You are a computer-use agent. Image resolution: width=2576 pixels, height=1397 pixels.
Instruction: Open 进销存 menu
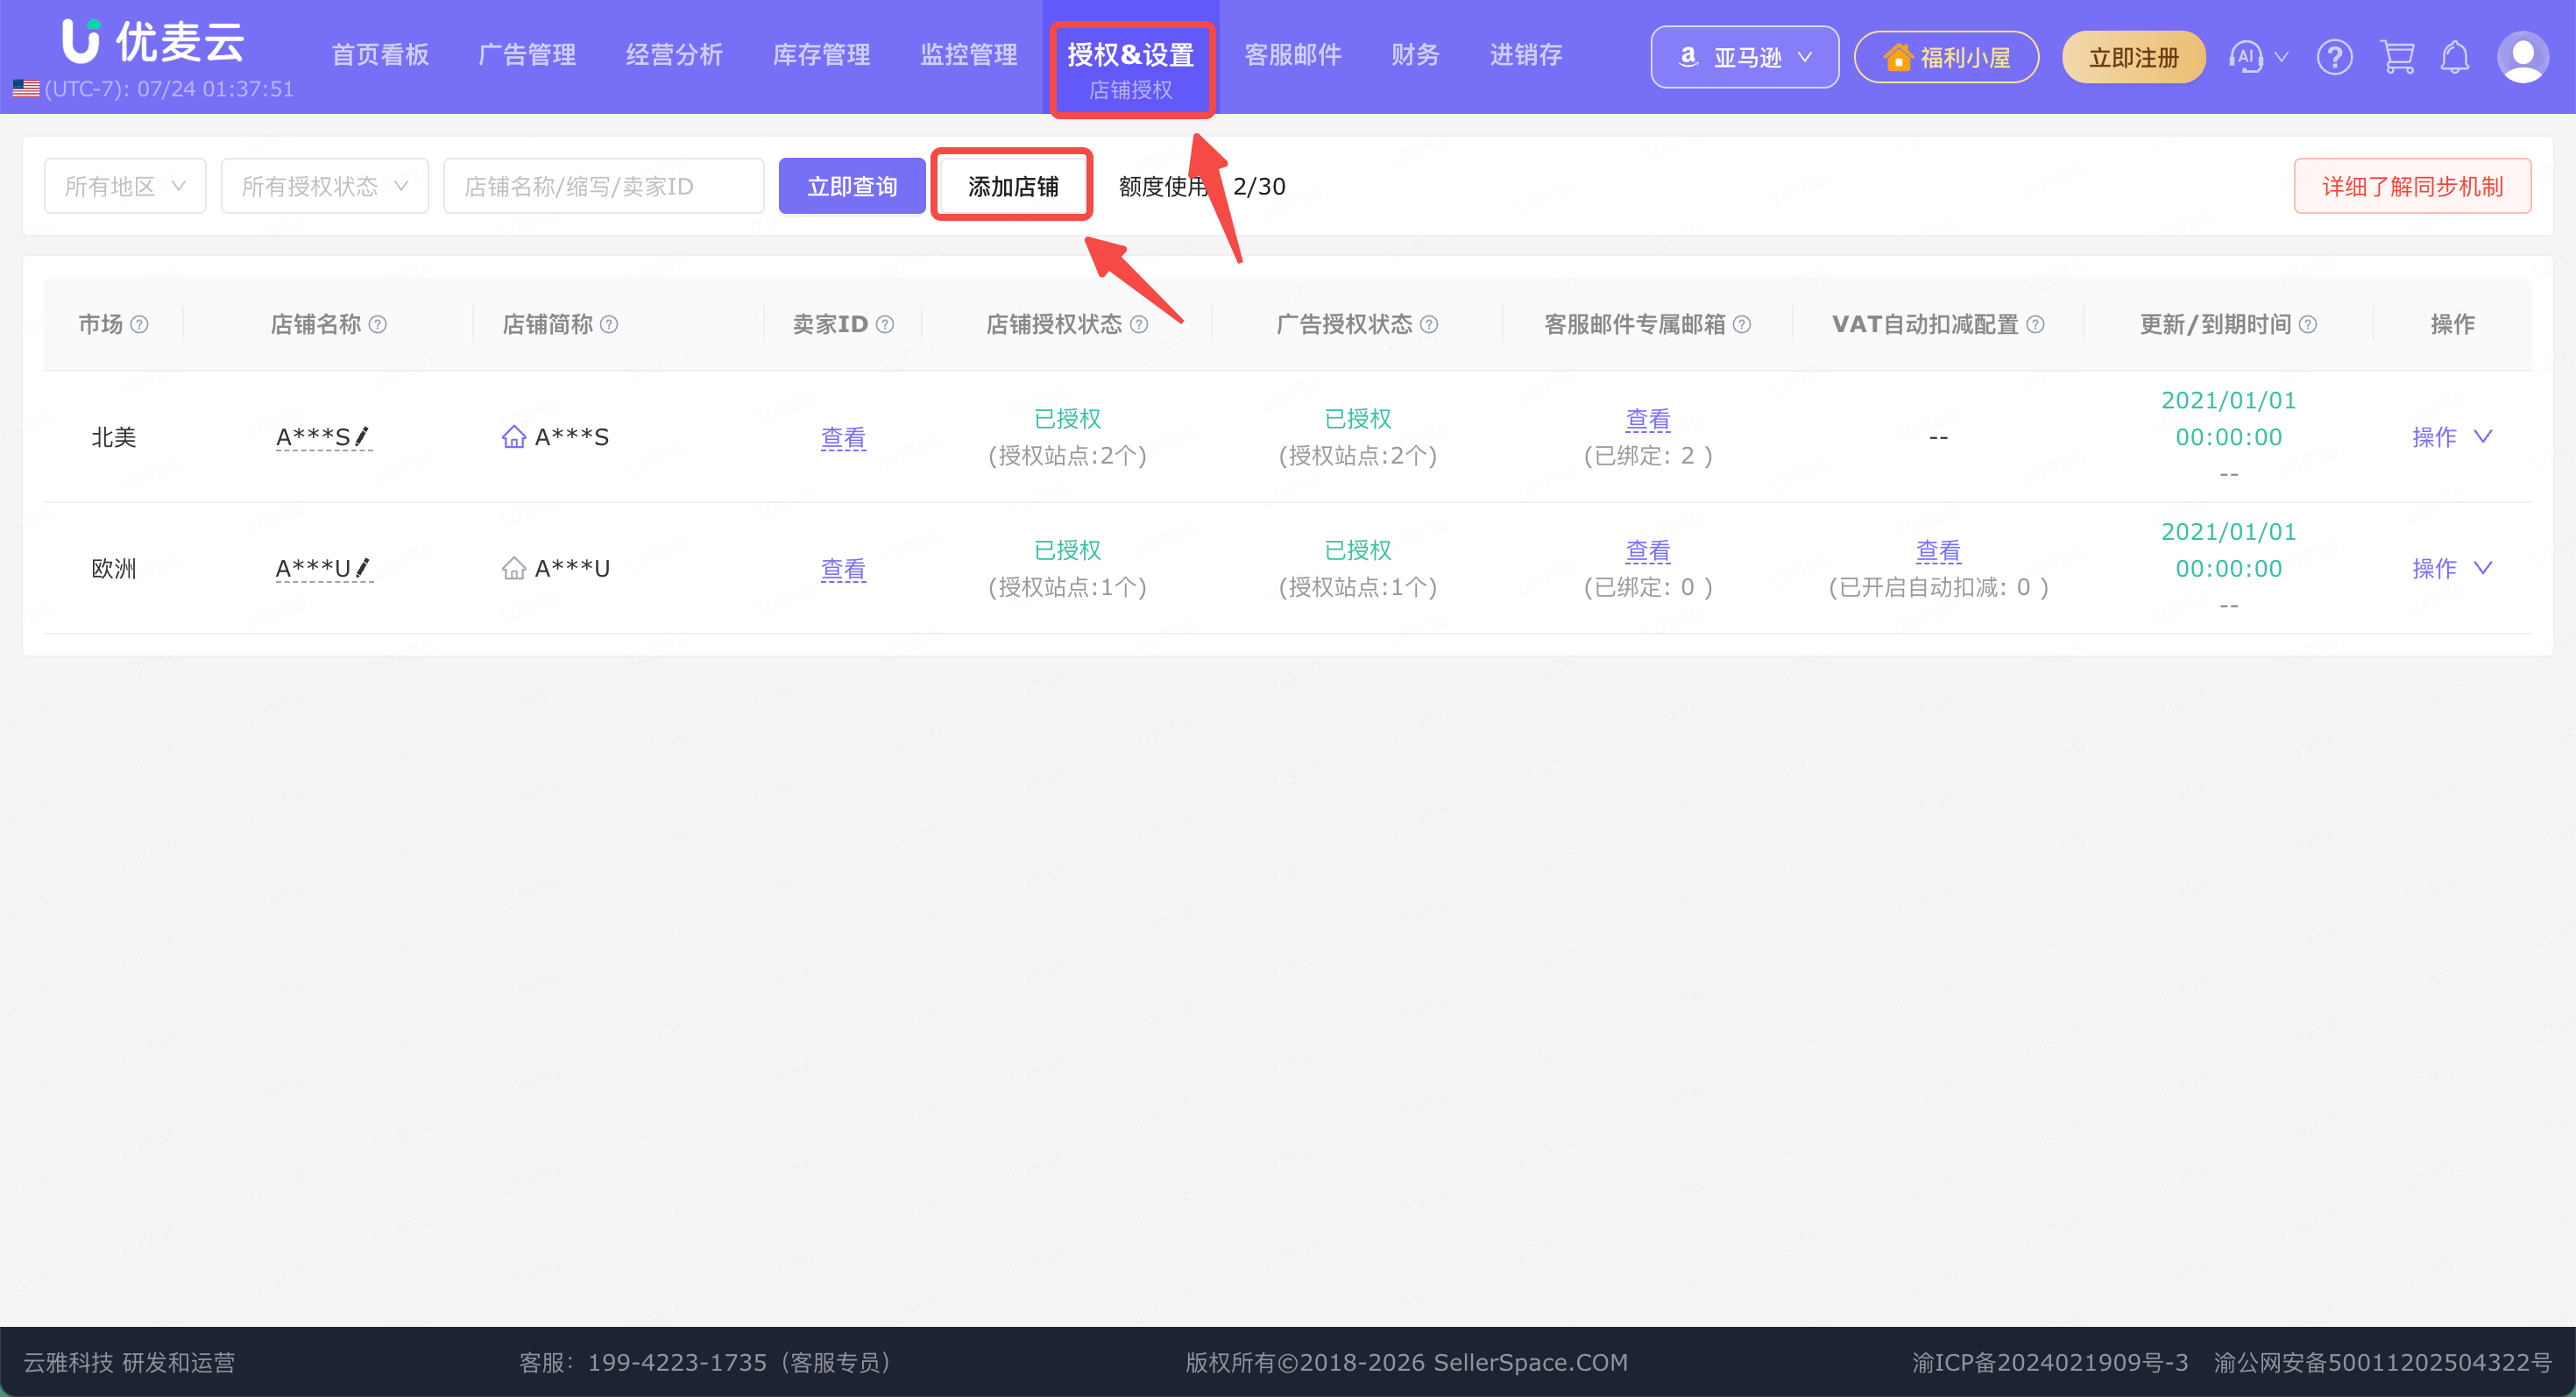click(1526, 55)
